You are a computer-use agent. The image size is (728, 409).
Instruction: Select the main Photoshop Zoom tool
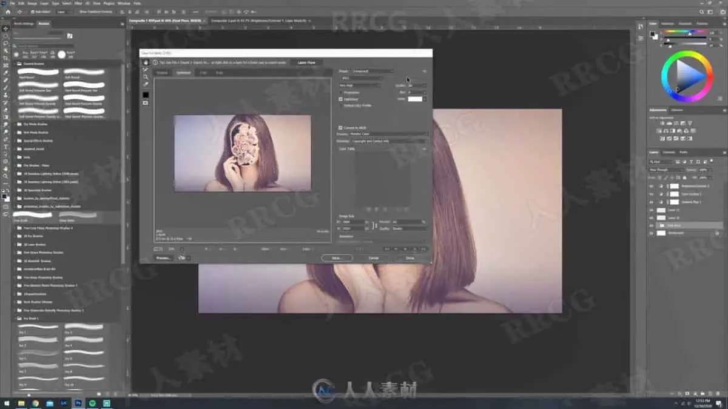tap(6, 176)
